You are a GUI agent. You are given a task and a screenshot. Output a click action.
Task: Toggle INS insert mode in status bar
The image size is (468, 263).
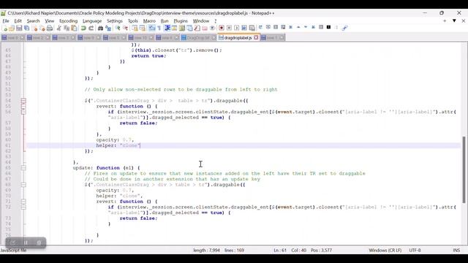[x=456, y=250]
